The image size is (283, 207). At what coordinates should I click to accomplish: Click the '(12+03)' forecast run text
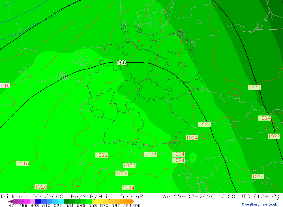coord(267,196)
